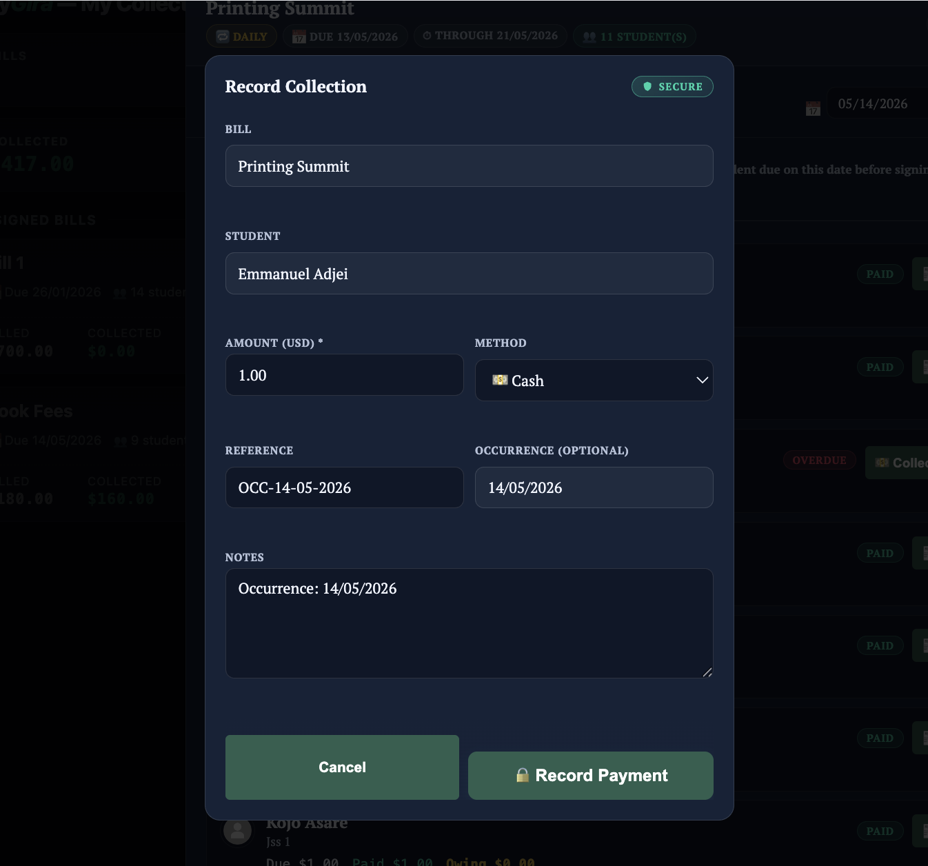Click the DAILY recurrence badge
Viewport: 928px width, 866px height.
(241, 37)
